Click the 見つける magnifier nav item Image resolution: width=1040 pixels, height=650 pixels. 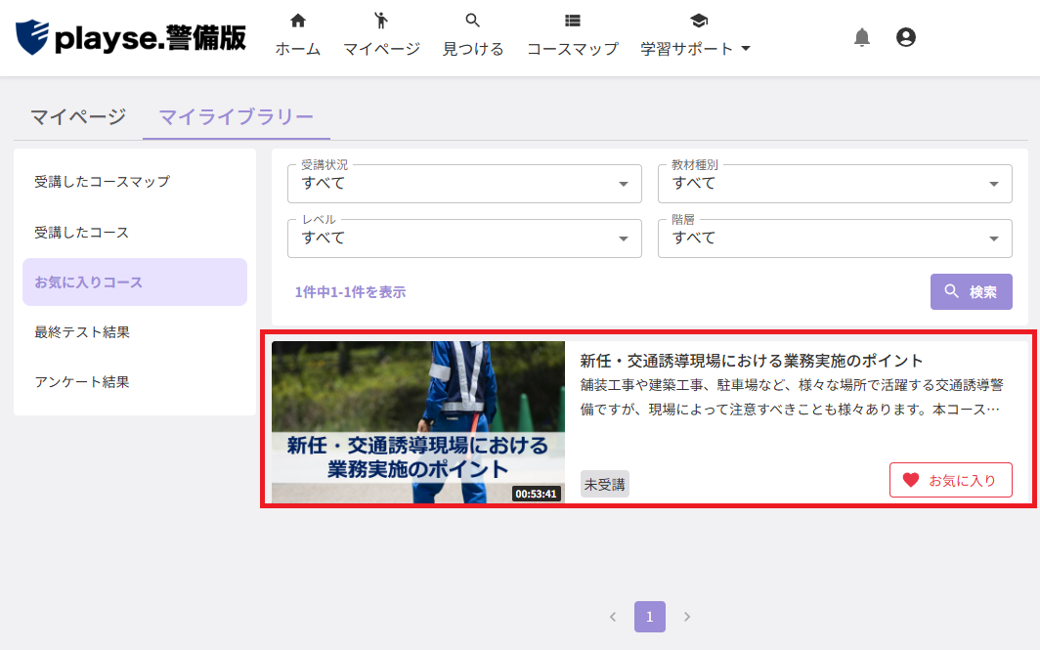(x=473, y=36)
